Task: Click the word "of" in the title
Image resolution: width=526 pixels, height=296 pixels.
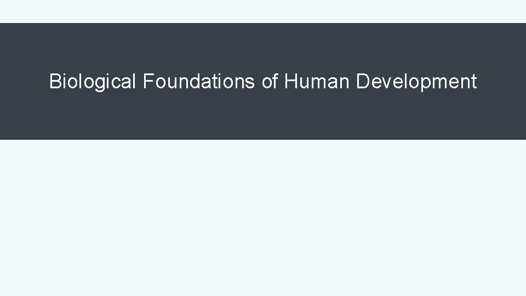Action: (x=270, y=81)
